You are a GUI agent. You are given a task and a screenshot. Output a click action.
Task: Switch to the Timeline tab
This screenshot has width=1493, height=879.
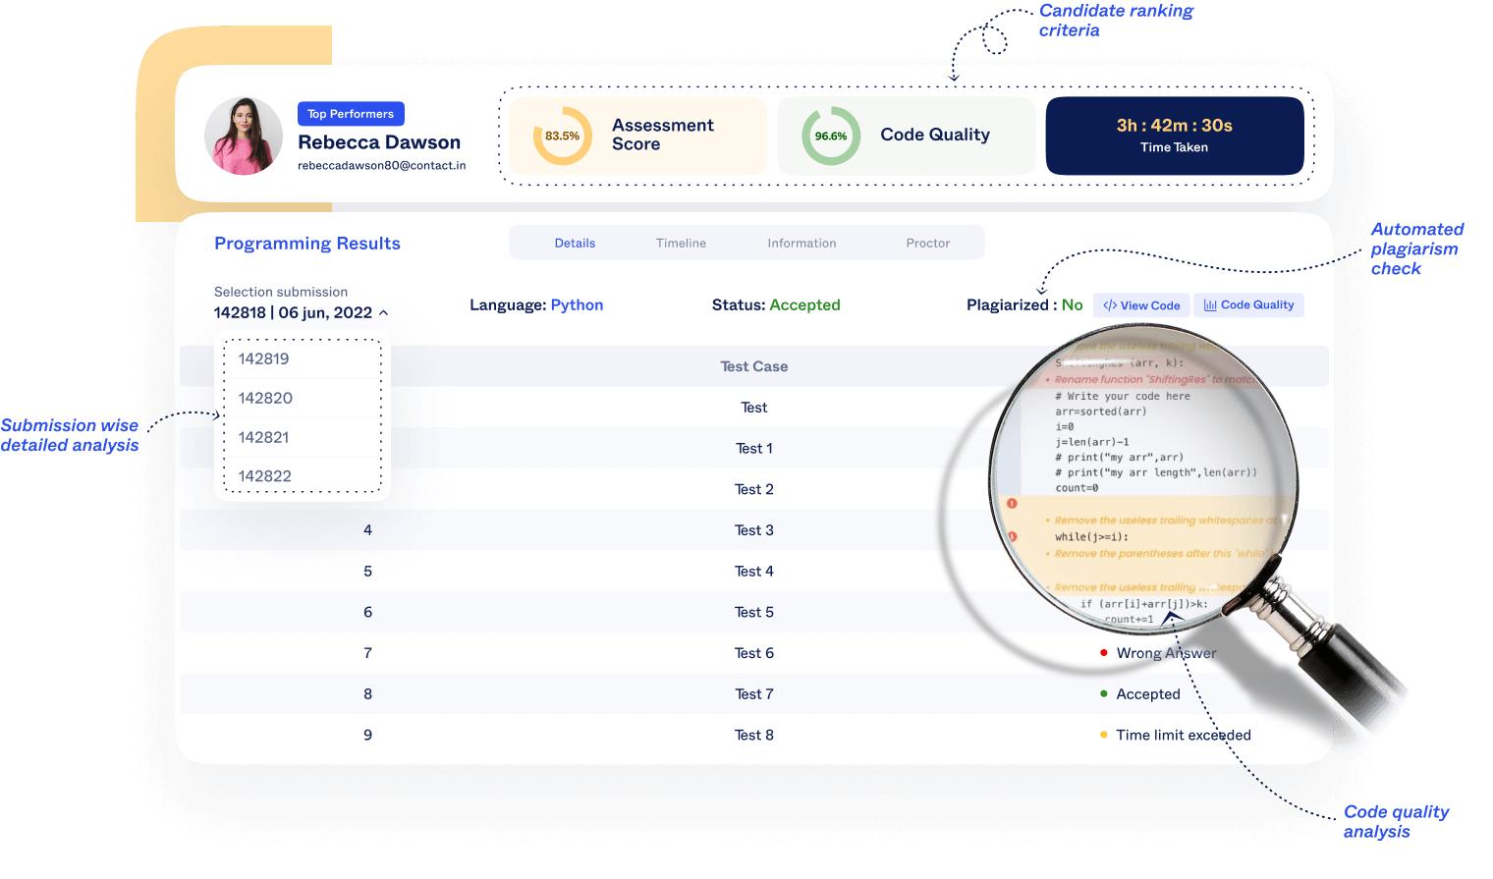coord(681,243)
